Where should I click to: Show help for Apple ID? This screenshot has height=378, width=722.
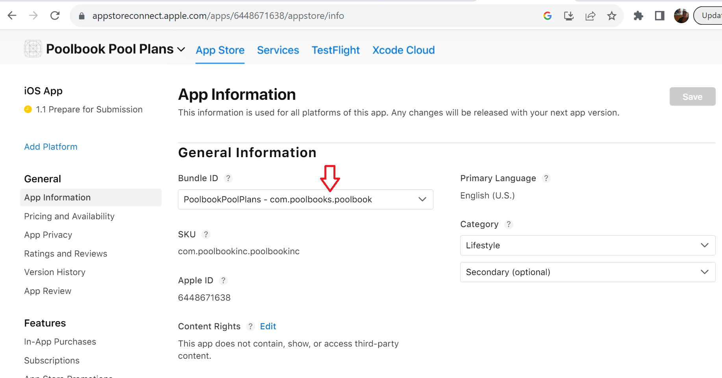223,281
